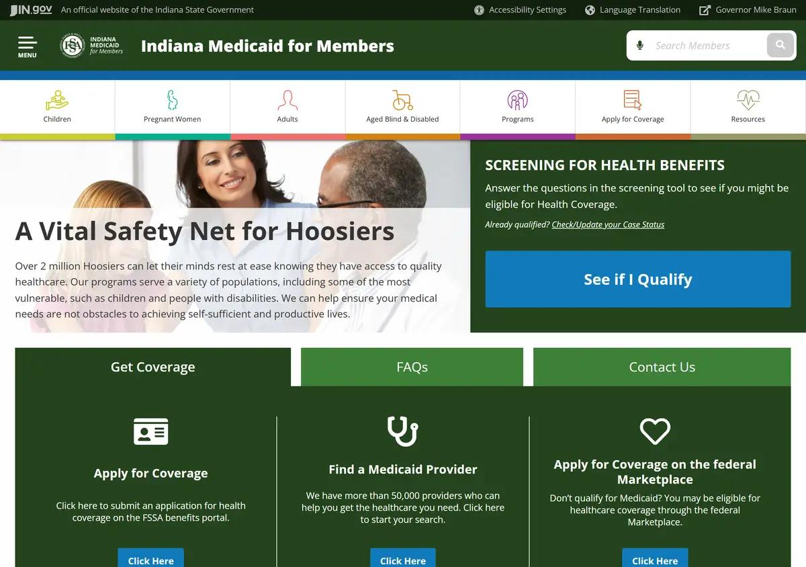Open the Accessibility Settings link text

[x=527, y=10]
